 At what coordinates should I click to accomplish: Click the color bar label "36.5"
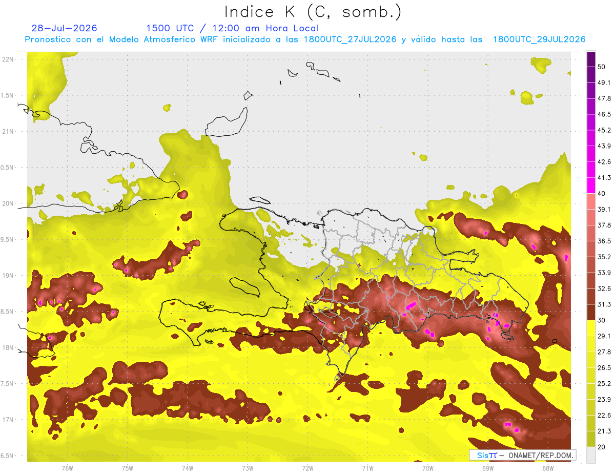point(604,241)
